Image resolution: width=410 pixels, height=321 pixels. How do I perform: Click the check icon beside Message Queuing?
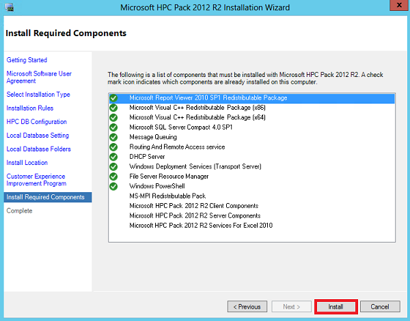point(113,137)
